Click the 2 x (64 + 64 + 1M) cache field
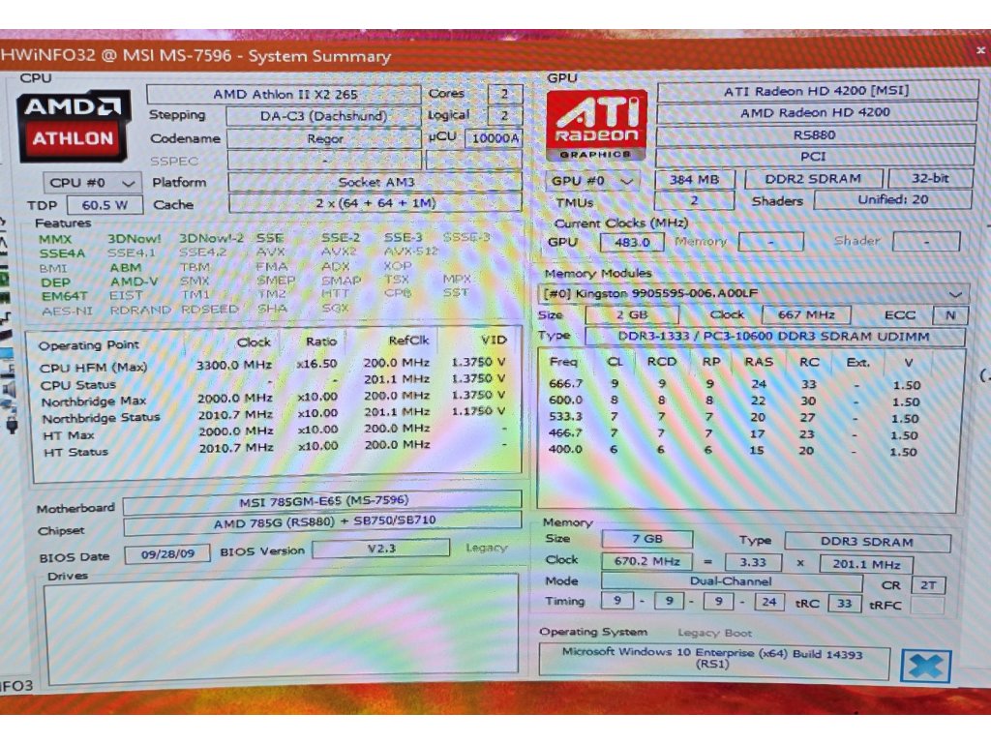 (x=375, y=203)
